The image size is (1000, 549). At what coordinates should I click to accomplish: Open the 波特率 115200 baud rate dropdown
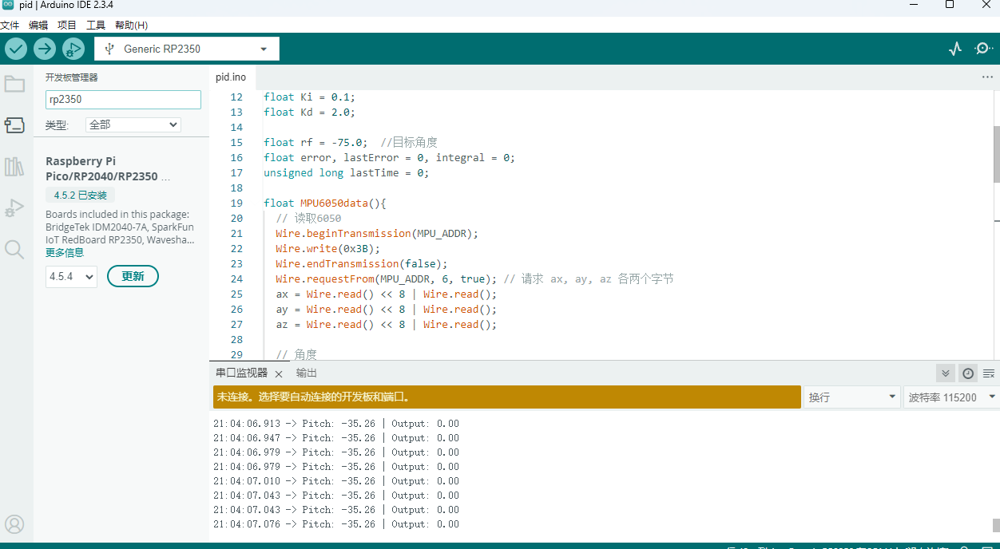[x=951, y=397]
